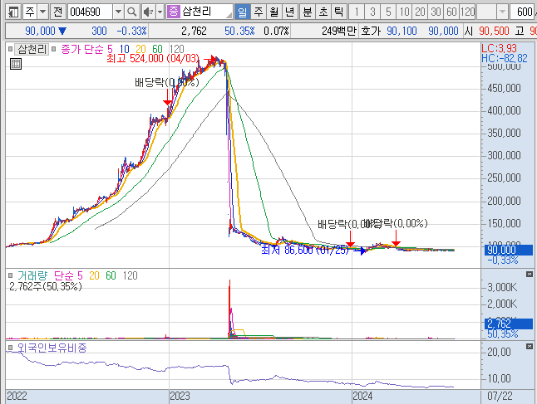Open the dropdown beside the speaker icon
The height and width of the screenshot is (404, 537).
(x=160, y=12)
